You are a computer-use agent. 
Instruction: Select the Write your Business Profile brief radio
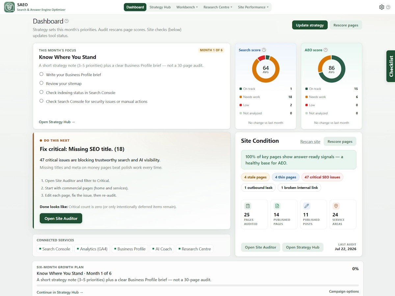point(41,74)
